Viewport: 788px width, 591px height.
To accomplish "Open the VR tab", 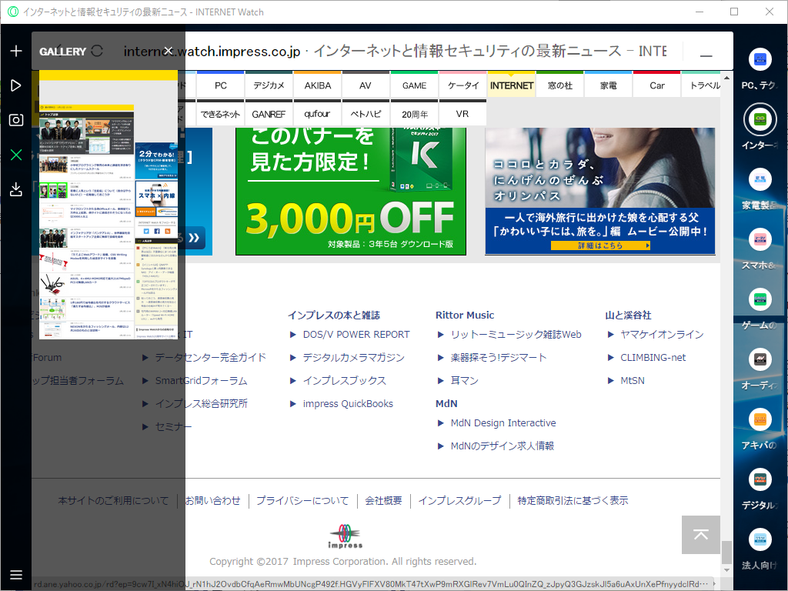I will click(462, 114).
